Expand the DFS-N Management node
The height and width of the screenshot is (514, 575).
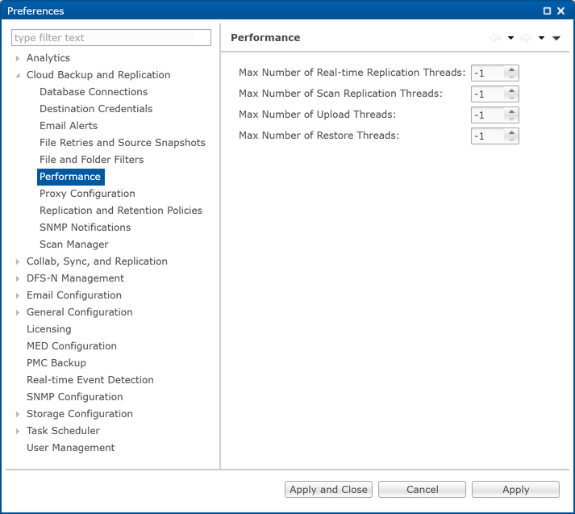17,278
